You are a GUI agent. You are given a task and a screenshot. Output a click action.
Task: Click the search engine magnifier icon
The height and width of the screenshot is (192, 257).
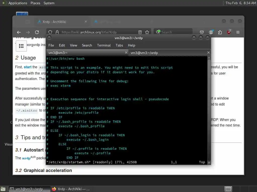(158, 32)
